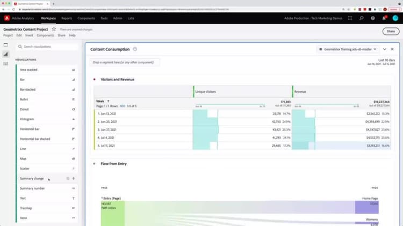403x226 pixels.
Task: Open the Components icon in left rail
Action: click(6, 63)
